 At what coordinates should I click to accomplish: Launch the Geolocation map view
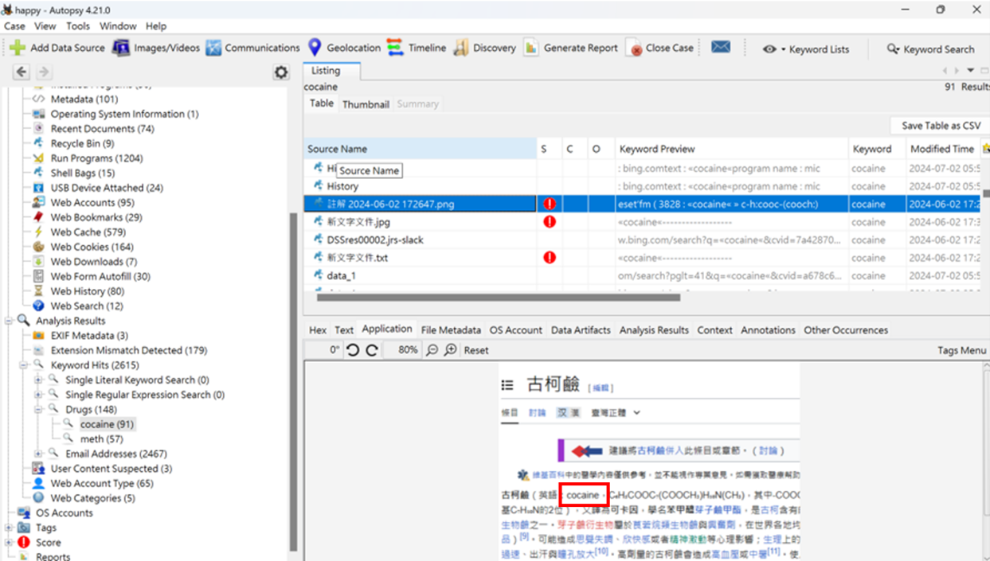click(x=344, y=48)
